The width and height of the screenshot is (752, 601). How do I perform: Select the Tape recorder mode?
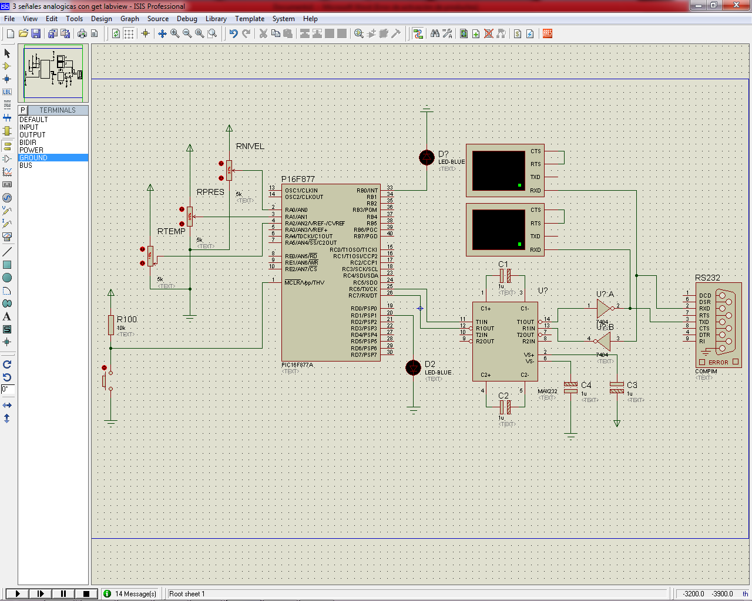[7, 184]
